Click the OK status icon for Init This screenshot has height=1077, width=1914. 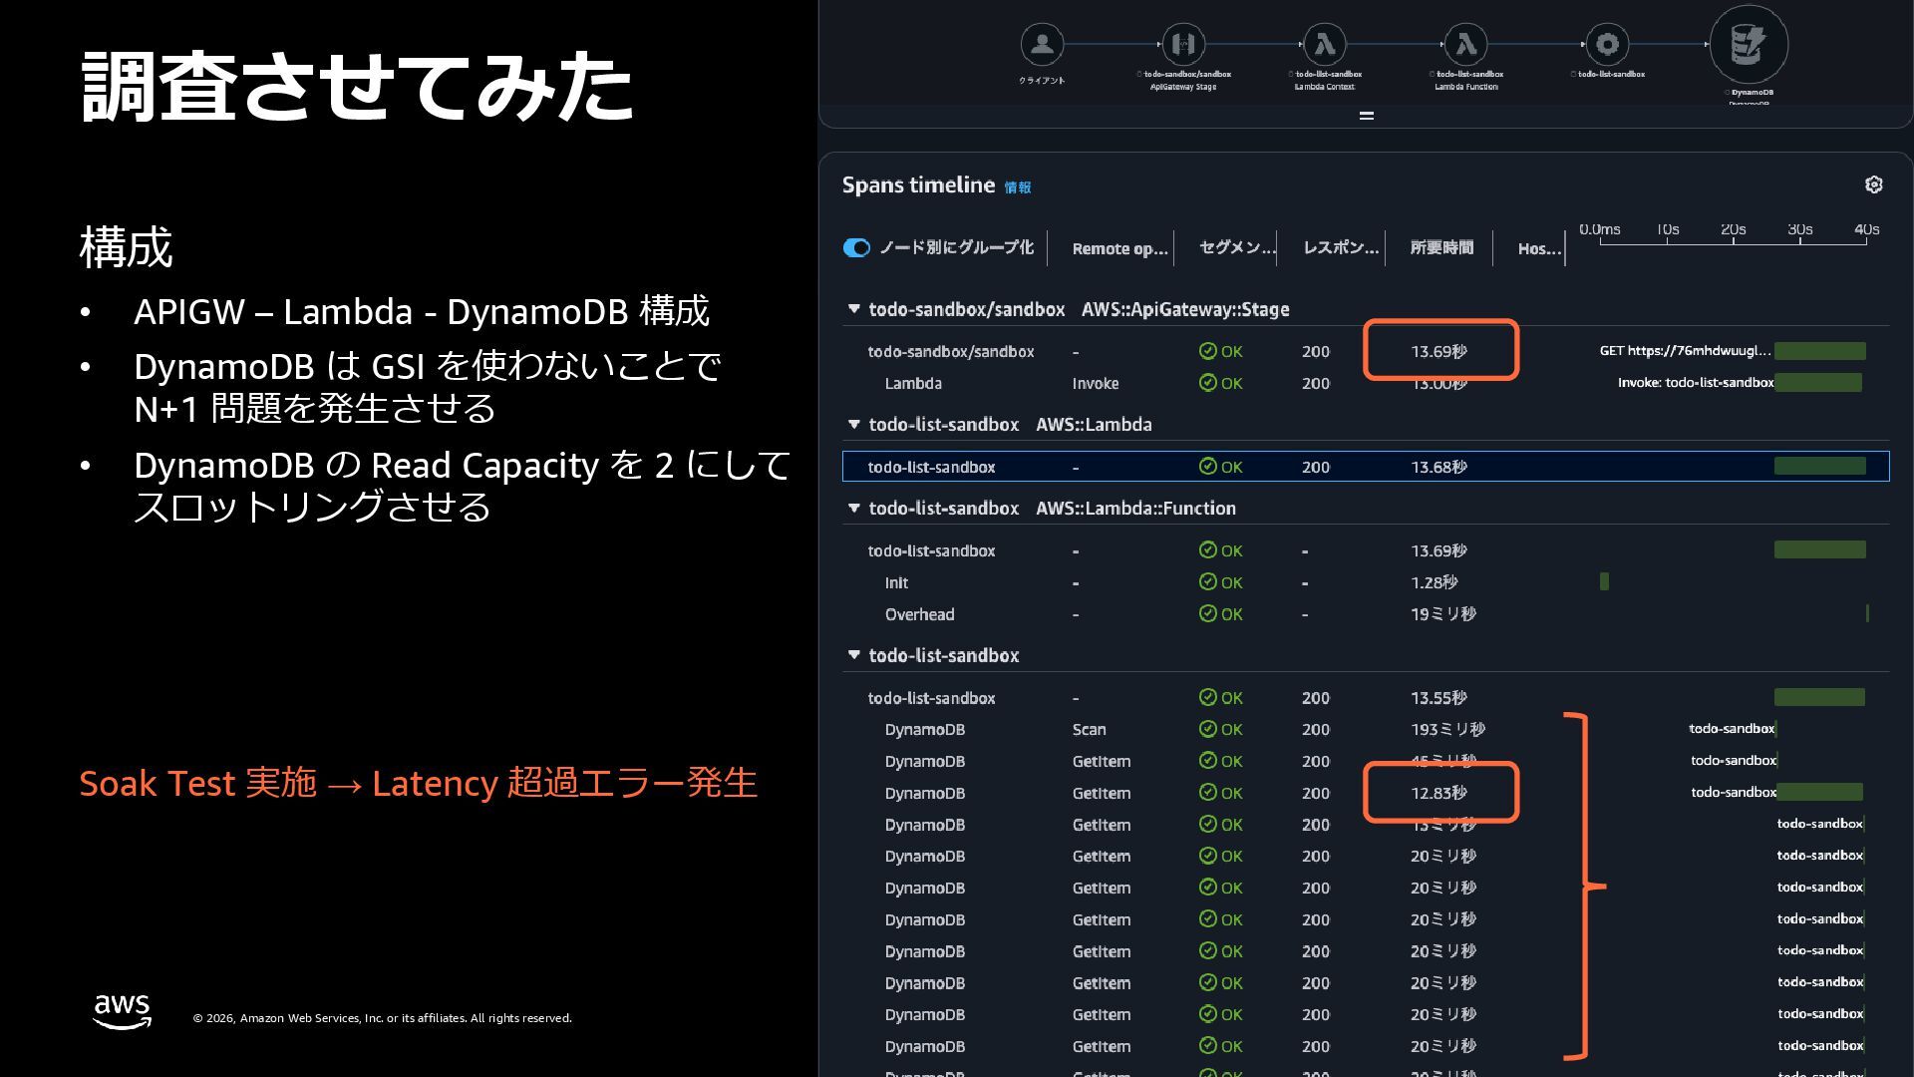(1207, 582)
